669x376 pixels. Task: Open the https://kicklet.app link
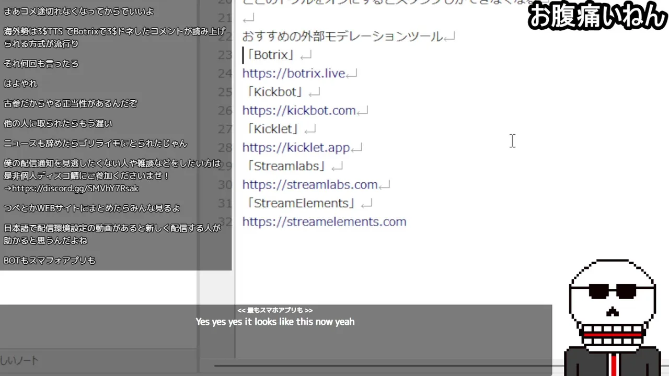296,147
